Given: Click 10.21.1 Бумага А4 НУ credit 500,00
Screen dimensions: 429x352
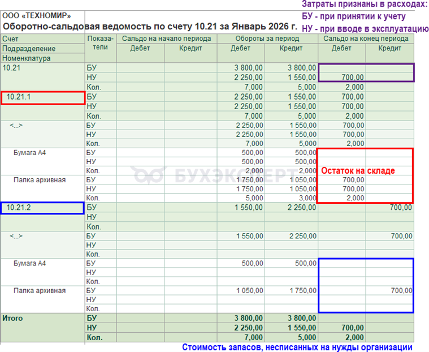Looking at the screenshot, I should [x=306, y=162].
